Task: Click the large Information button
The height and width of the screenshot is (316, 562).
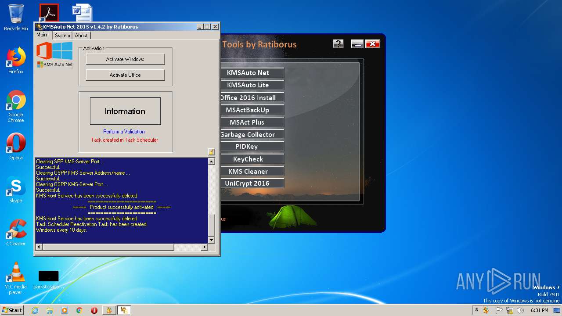Action: 125,111
